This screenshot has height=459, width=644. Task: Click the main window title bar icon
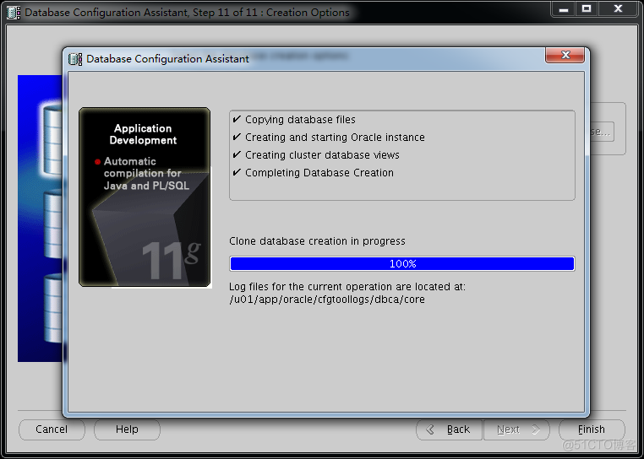point(14,13)
